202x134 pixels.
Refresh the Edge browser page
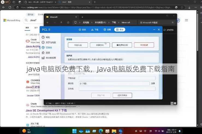pyautogui.click(x=10, y=7)
